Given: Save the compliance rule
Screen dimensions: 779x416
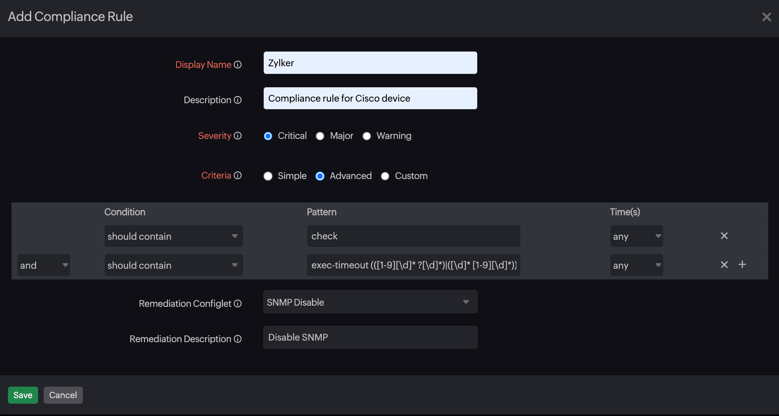Looking at the screenshot, I should click(23, 395).
